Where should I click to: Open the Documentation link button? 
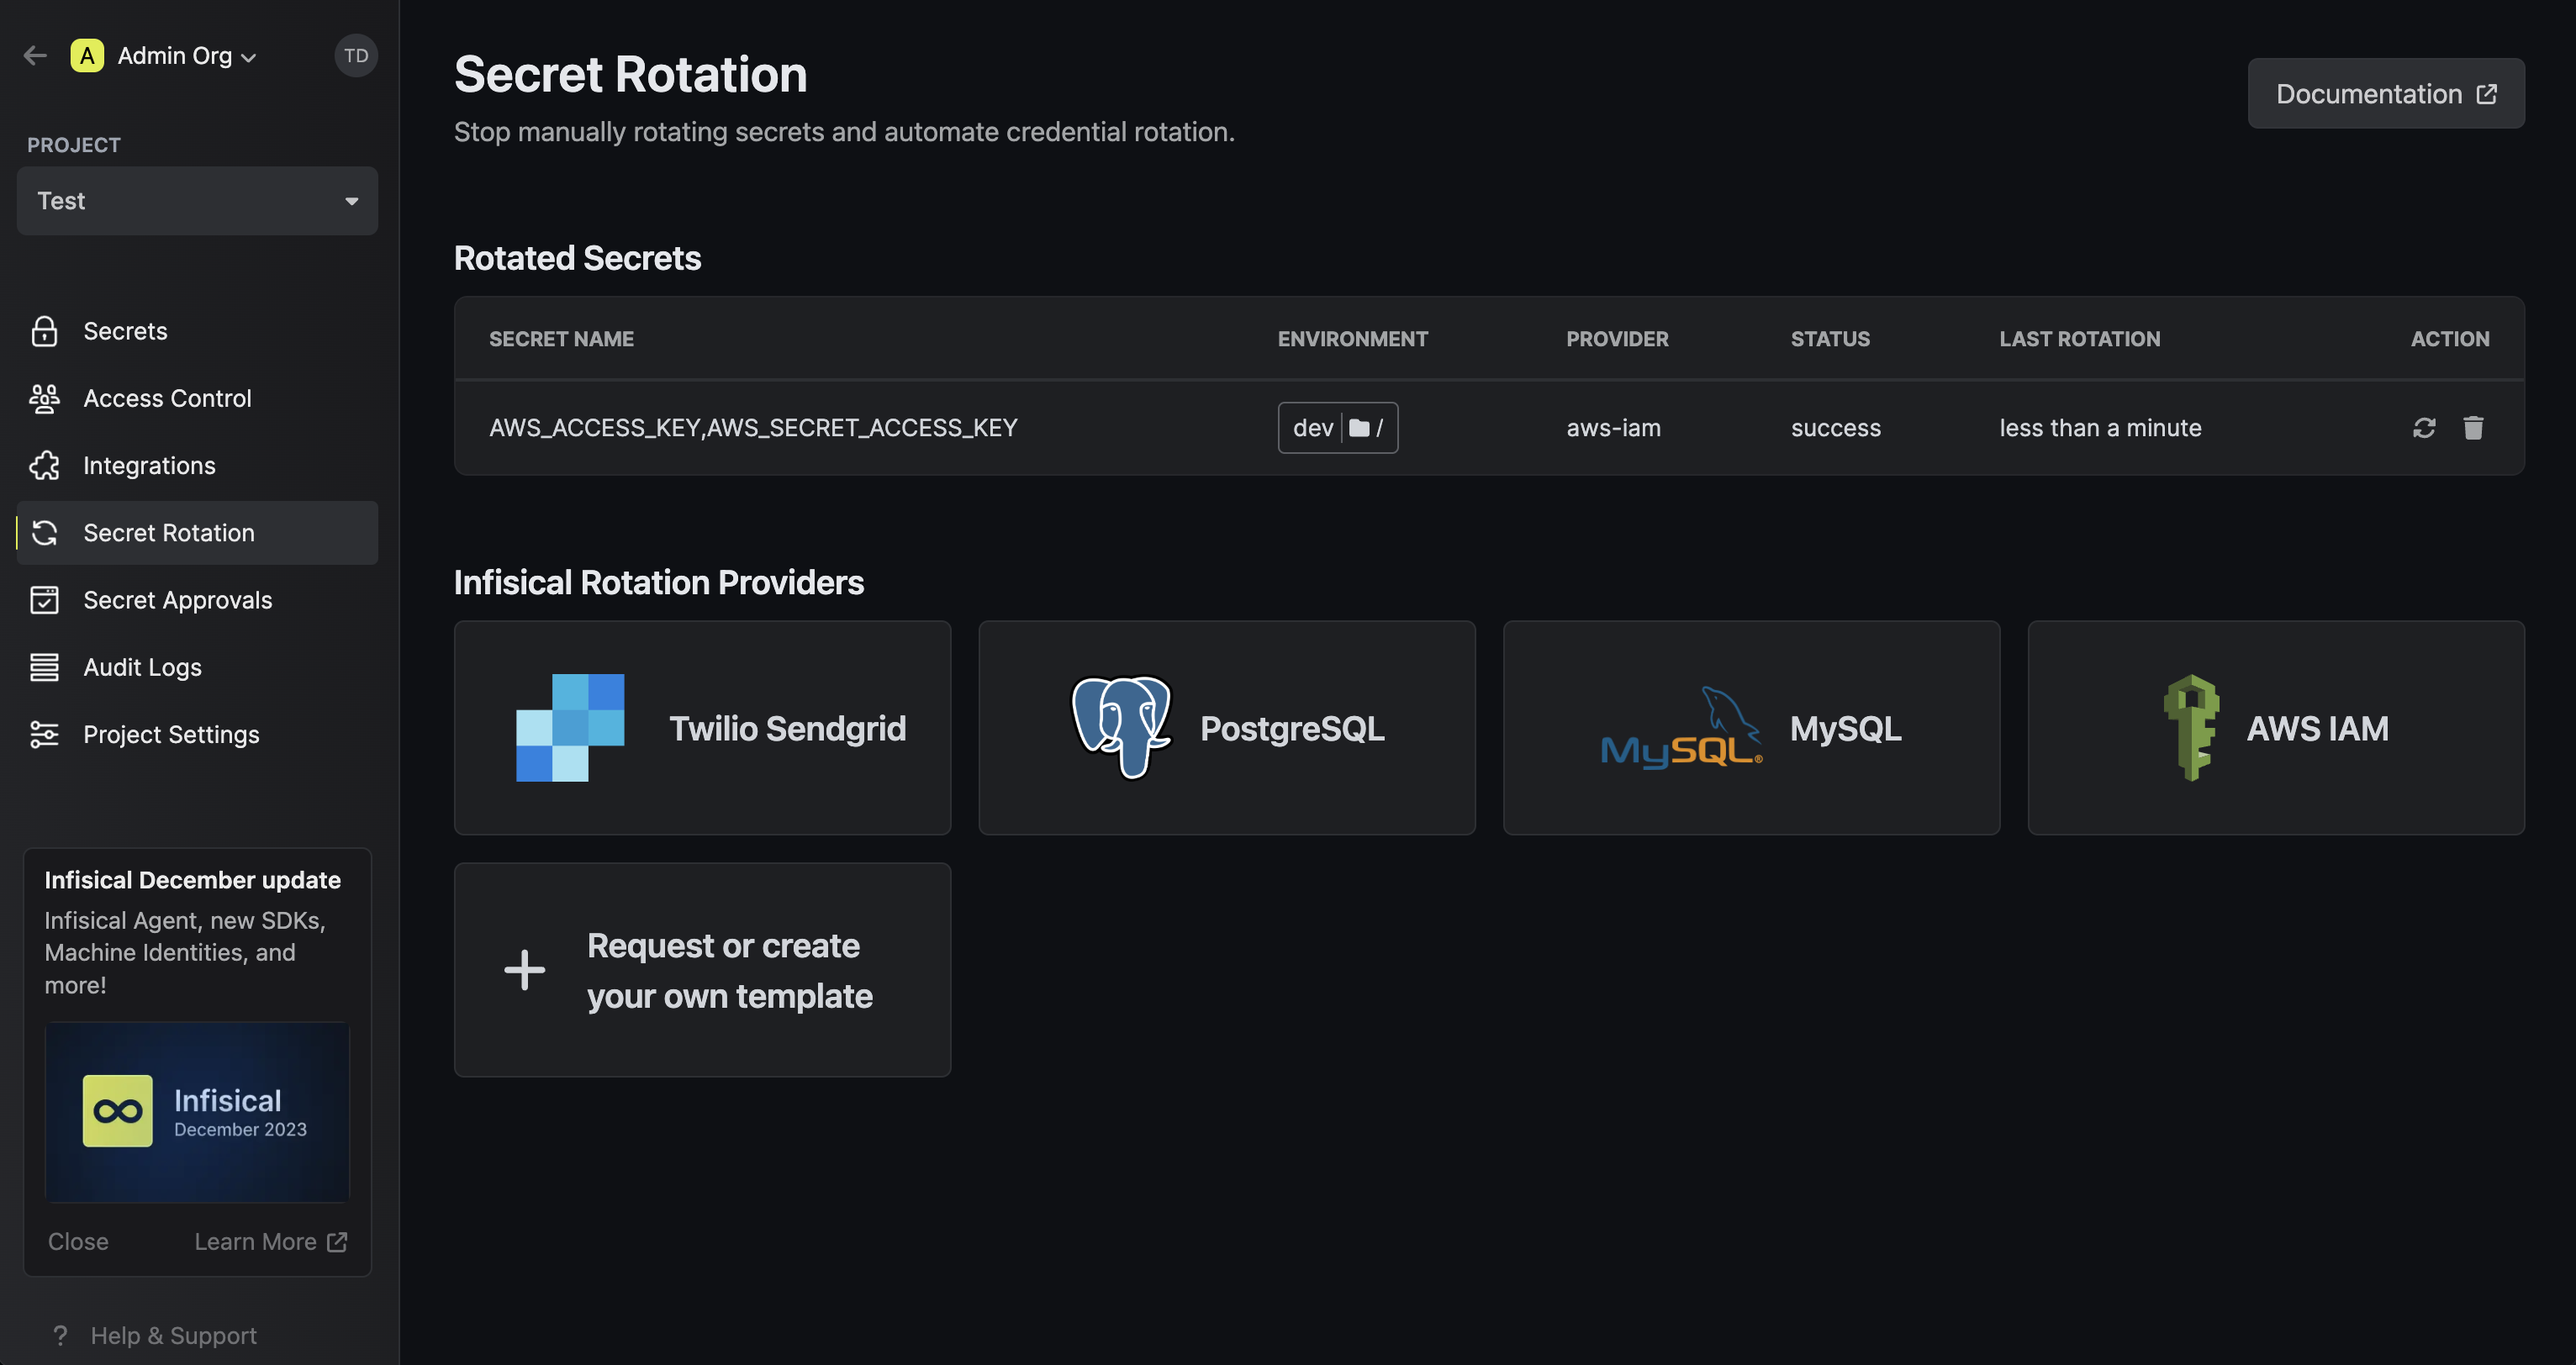point(2386,94)
